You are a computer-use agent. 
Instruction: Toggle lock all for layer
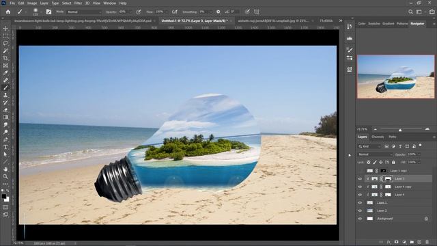[x=393, y=162]
